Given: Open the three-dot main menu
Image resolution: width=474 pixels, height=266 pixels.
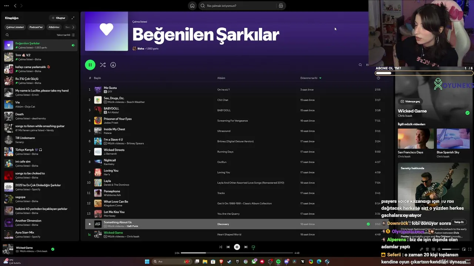Looking at the screenshot, I should click(x=6, y=6).
